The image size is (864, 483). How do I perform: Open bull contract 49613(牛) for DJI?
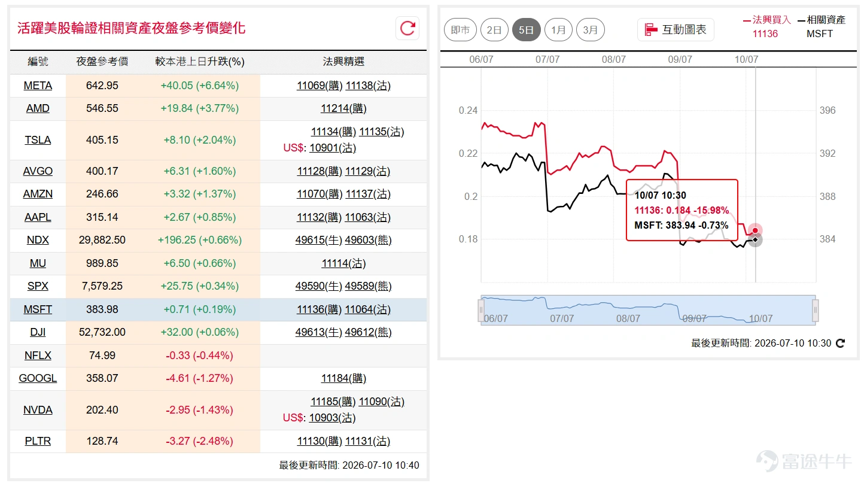(319, 332)
